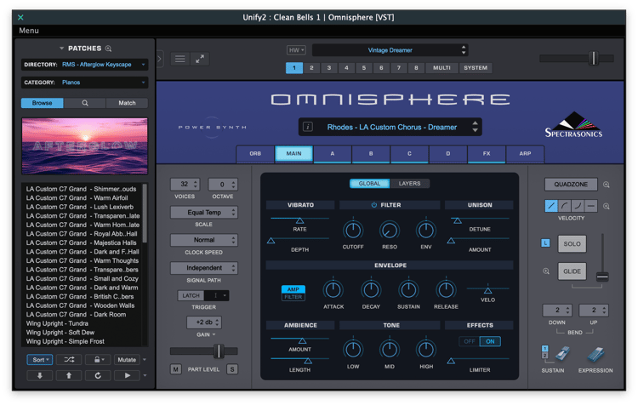Image resolution: width=638 pixels, height=405 pixels.
Task: Open the lock options icon
Action: (98, 359)
